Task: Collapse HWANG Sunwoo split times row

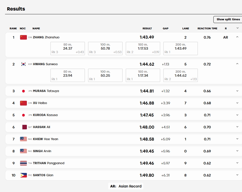Action: pyautogui.click(x=237, y=64)
